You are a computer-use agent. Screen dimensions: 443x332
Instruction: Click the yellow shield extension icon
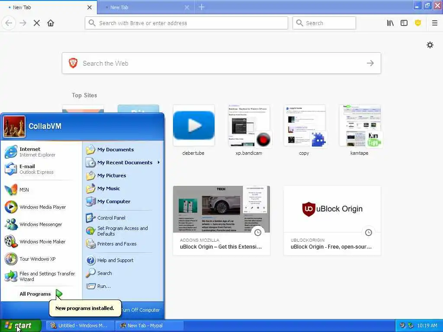coord(418,23)
